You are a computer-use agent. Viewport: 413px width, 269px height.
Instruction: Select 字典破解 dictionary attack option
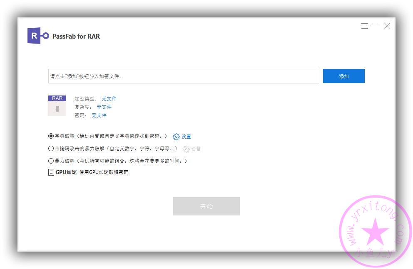tap(51, 136)
